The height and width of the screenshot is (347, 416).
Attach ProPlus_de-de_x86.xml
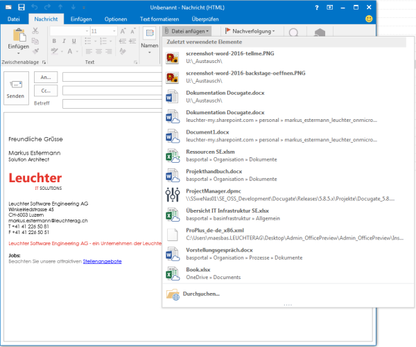[x=288, y=234]
